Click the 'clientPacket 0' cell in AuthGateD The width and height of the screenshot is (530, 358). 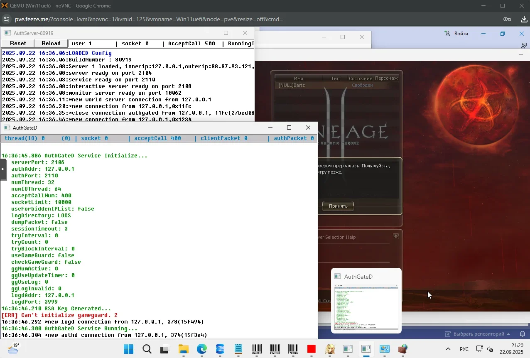224,138
